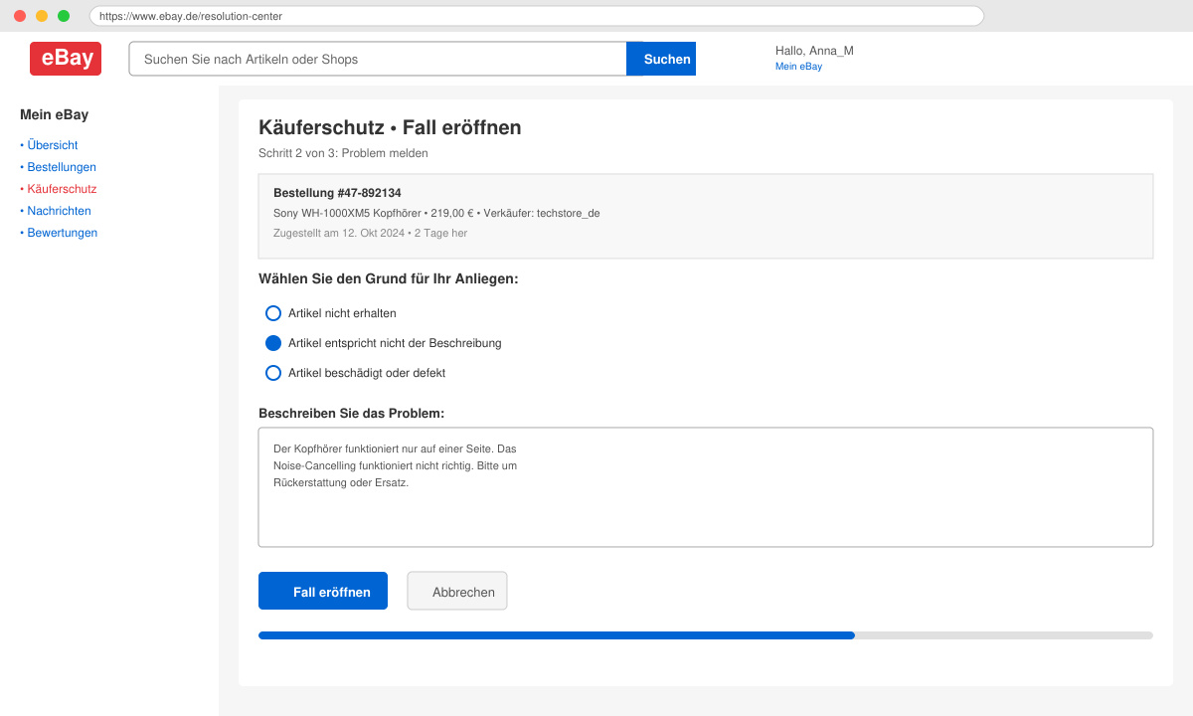The image size is (1193, 716).
Task: Select 'Artikel entspricht nicht der Beschreibung' option
Action: 273,343
